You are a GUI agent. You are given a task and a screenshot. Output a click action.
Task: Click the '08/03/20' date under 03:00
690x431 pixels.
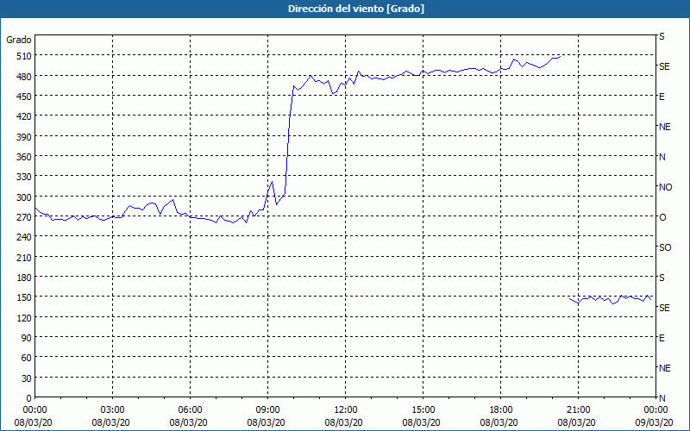pyautogui.click(x=111, y=423)
